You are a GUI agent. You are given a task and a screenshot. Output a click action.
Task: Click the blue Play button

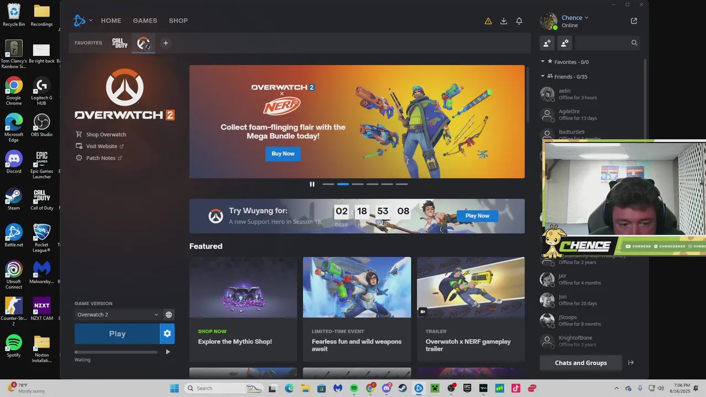pyautogui.click(x=117, y=334)
